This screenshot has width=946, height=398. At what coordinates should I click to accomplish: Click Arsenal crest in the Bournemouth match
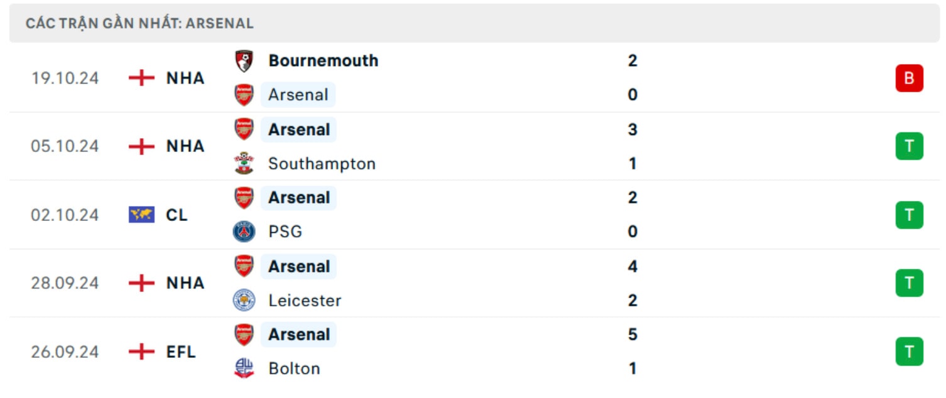pyautogui.click(x=244, y=95)
